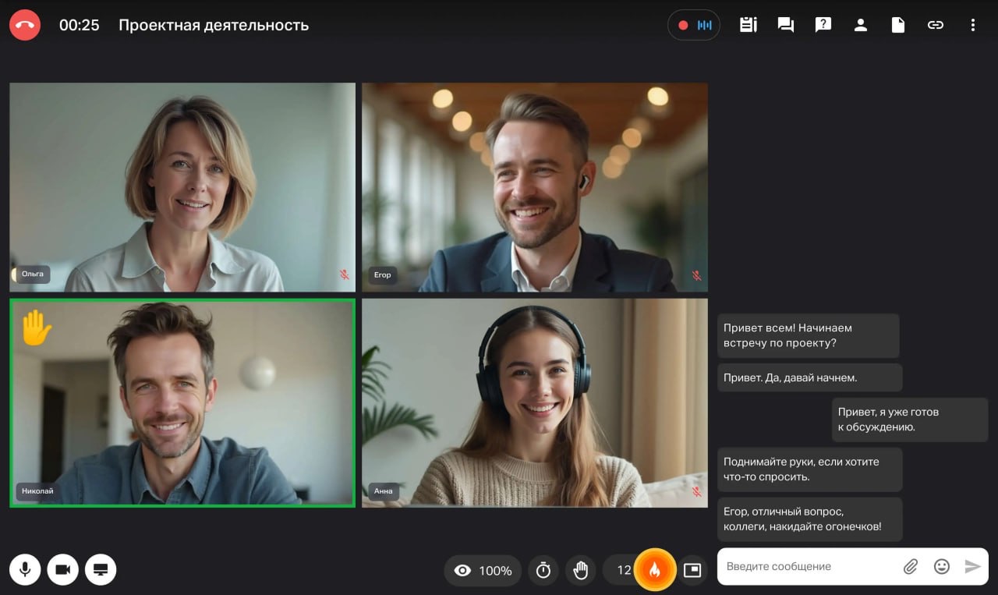The height and width of the screenshot is (595, 998).
Task: Toggle picture-in-picture mode button
Action: [692, 571]
